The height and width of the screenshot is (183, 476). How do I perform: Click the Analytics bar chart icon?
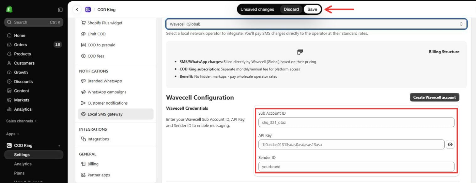(9, 109)
